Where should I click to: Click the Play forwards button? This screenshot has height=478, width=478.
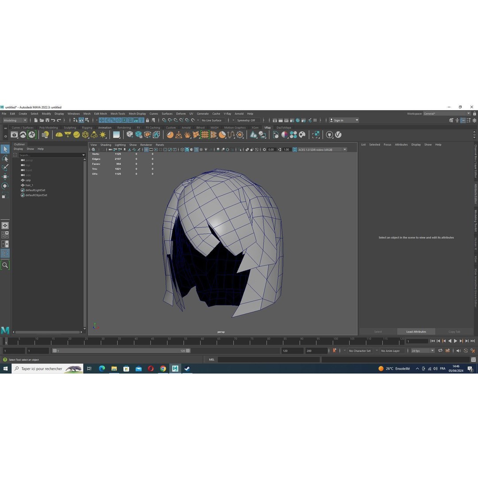pos(455,341)
